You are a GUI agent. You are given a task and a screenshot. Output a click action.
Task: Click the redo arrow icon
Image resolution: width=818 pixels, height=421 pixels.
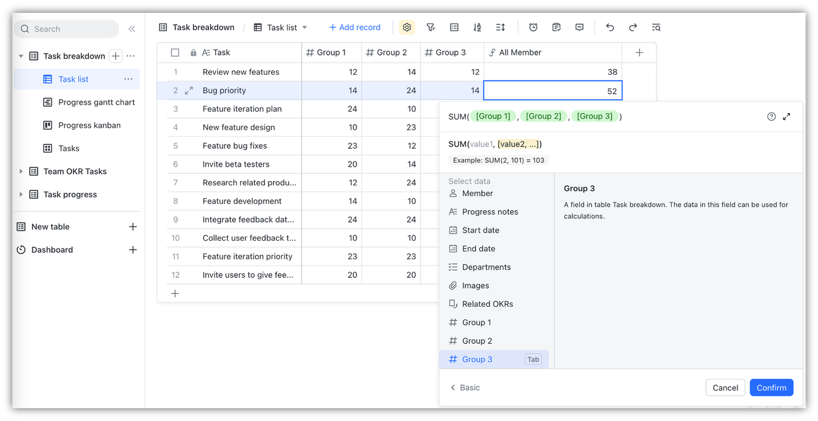(633, 27)
